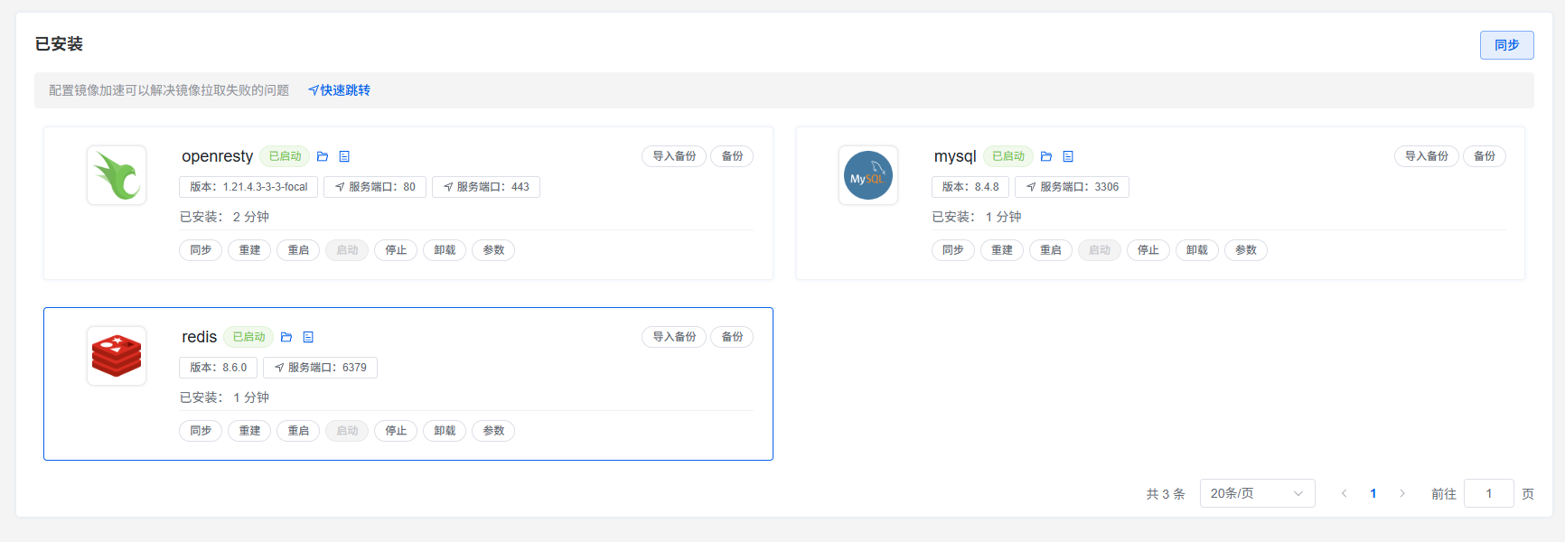Screen dimensions: 1565x542
Task: Restart openresty using 重启 button
Action: tap(298, 250)
